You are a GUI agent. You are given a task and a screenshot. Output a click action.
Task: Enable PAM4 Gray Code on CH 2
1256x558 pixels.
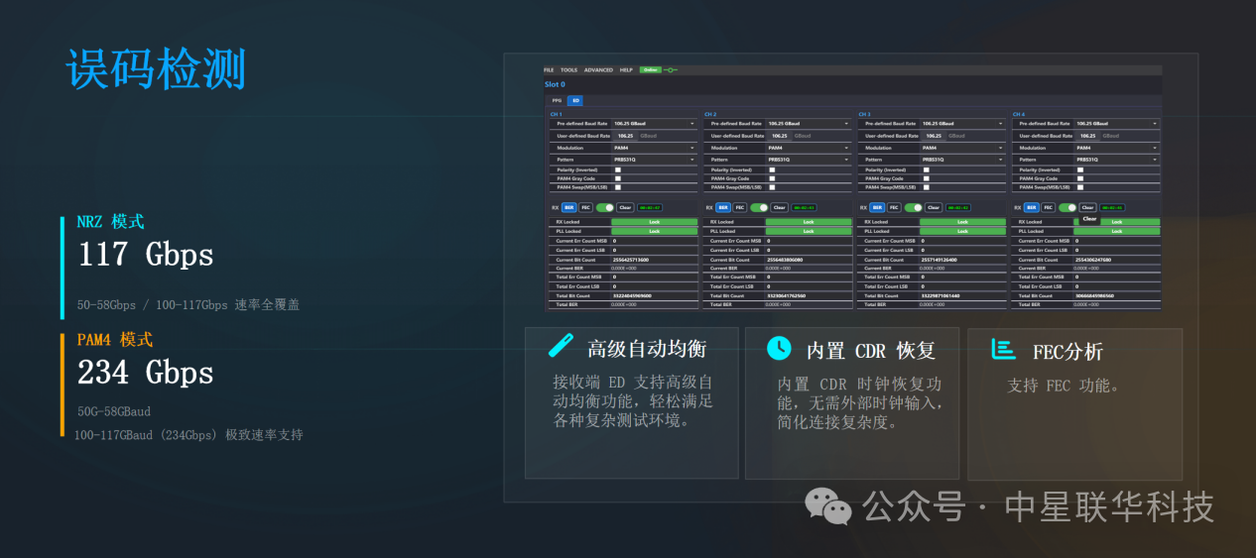(x=772, y=178)
